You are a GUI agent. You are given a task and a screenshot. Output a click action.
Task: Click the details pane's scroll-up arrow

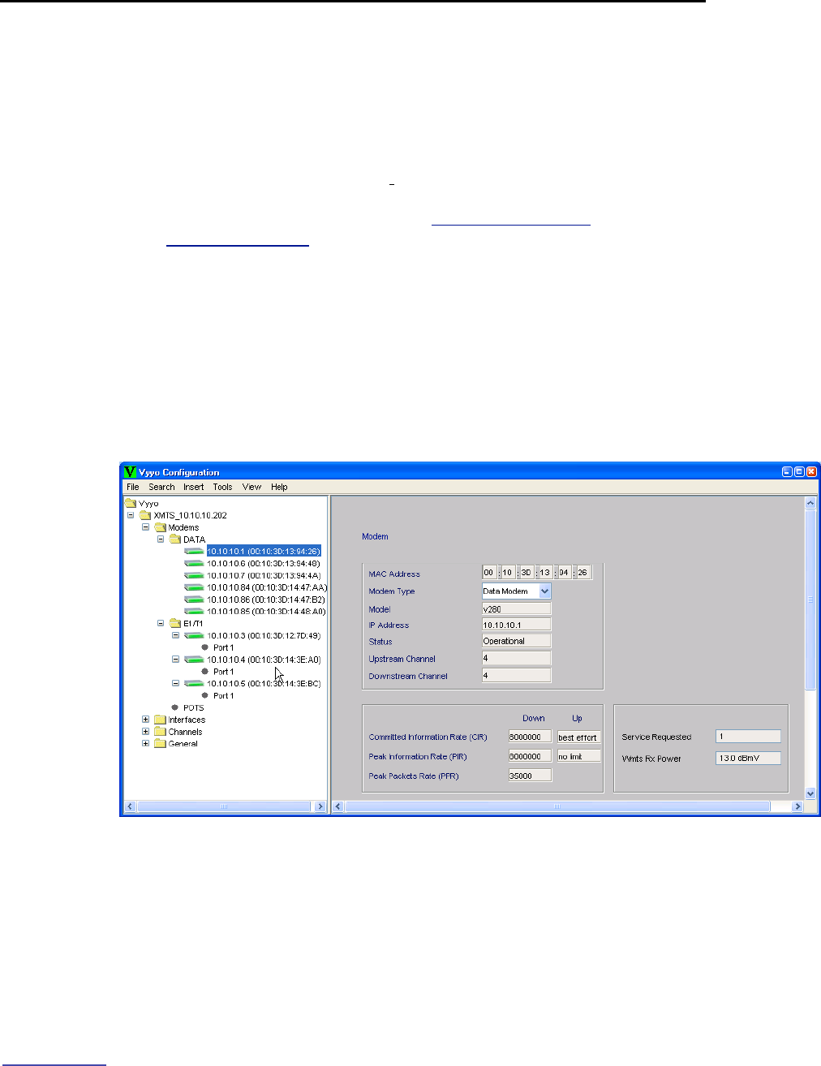click(x=810, y=503)
